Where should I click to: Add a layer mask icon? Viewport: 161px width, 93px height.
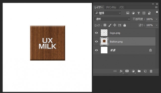[x=127, y=71]
